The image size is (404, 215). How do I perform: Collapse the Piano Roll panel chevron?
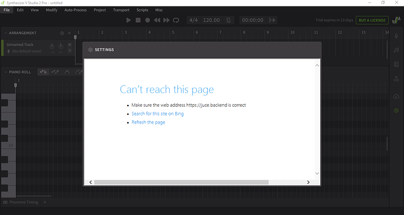pyautogui.click(x=5, y=72)
